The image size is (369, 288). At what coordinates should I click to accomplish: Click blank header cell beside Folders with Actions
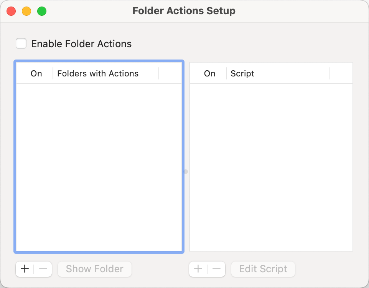tap(170, 74)
